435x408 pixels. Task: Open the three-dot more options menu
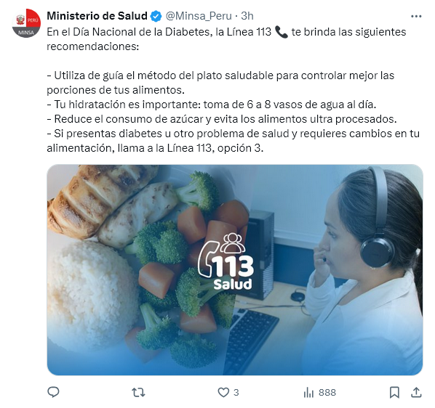(416, 16)
